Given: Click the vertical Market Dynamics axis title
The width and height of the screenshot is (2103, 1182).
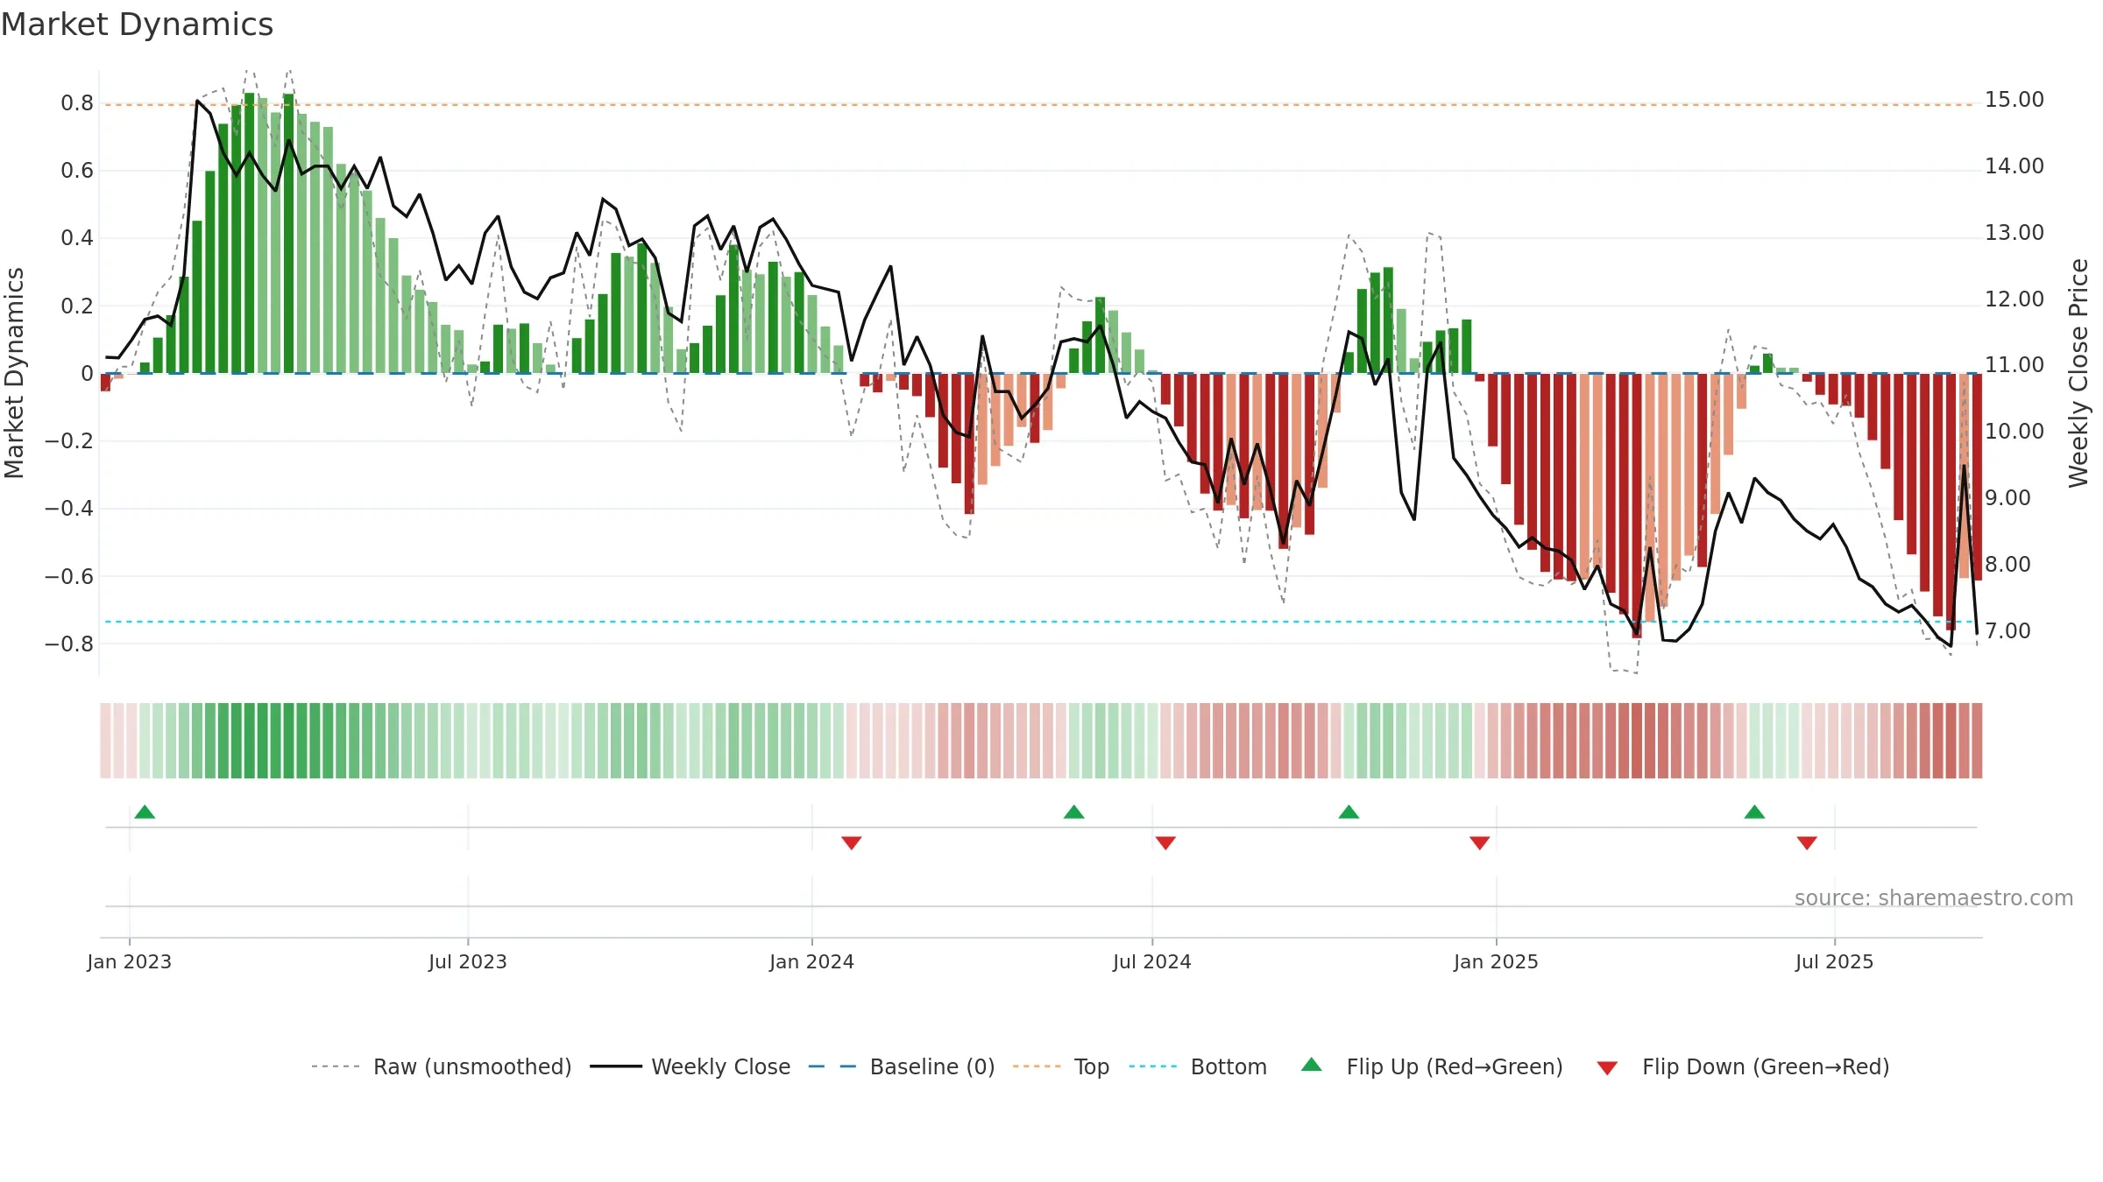Looking at the screenshot, I should [14, 373].
